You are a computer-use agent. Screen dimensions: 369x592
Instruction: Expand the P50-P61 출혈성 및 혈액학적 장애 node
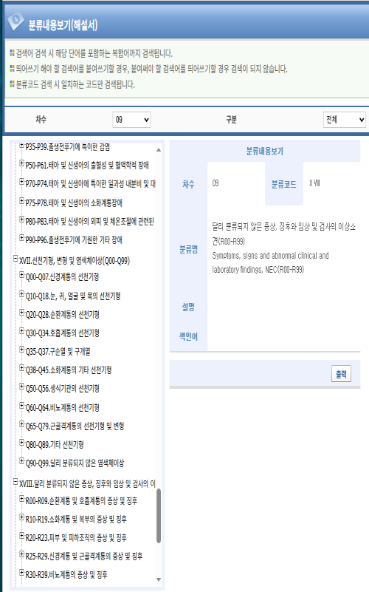22,163
